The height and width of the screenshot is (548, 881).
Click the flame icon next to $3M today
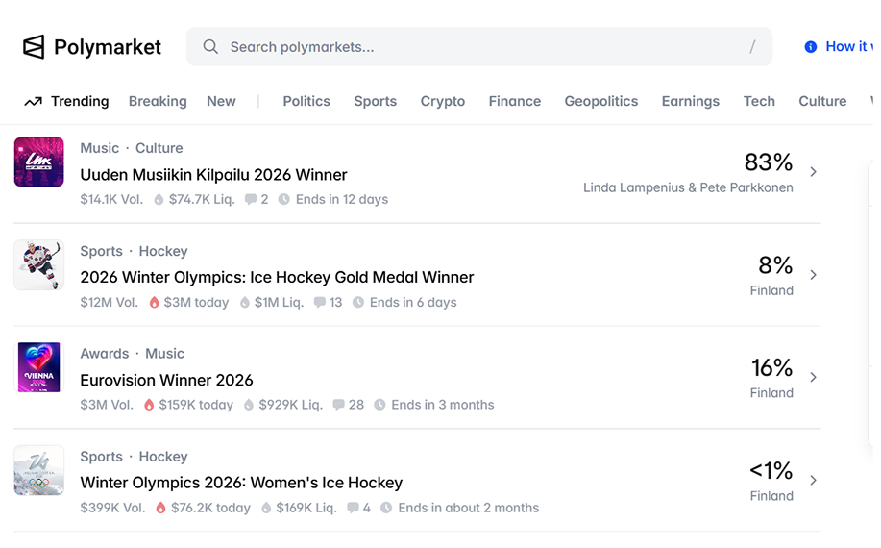[x=154, y=302]
